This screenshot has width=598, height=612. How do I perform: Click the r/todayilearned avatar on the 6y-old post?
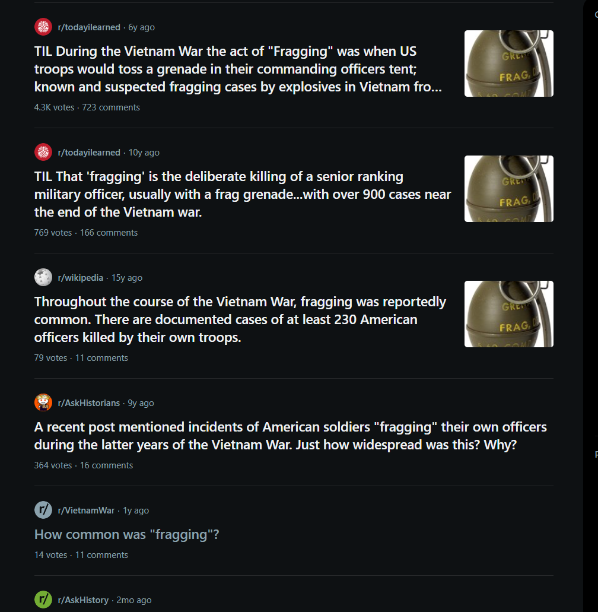pos(43,27)
